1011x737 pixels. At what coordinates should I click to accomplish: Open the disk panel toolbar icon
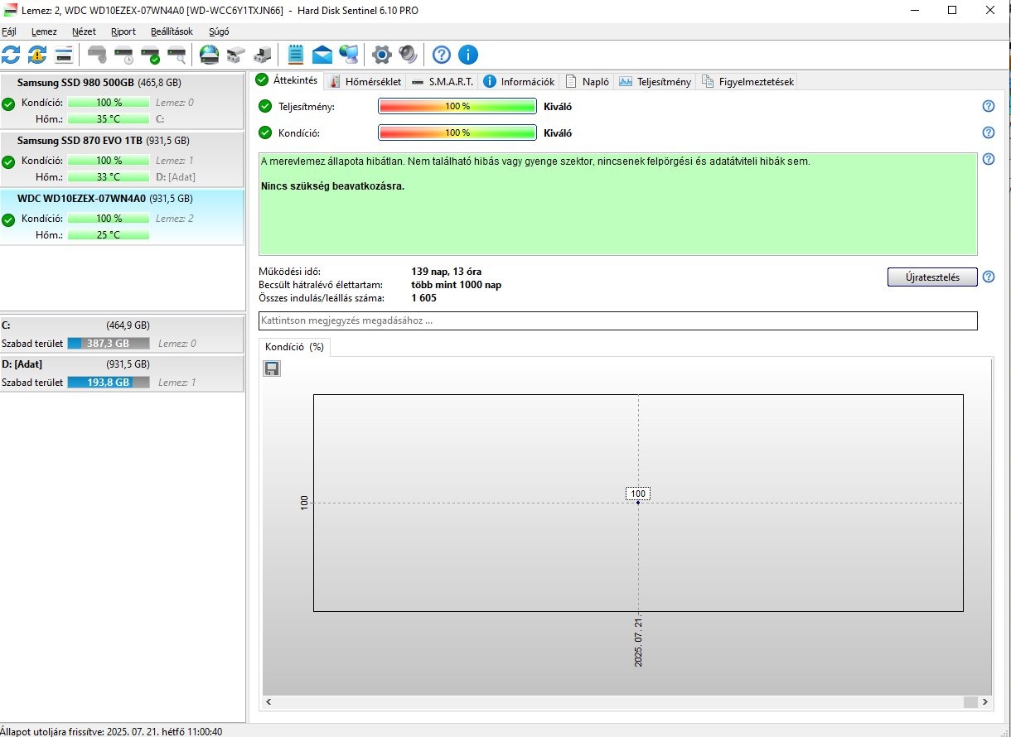click(x=64, y=55)
